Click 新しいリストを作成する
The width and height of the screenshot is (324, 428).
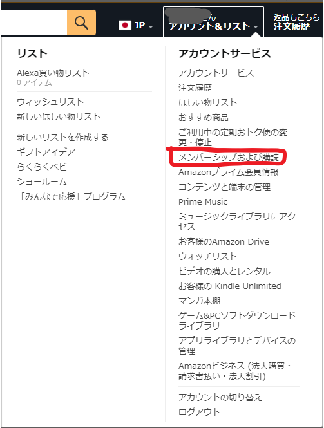coord(62,137)
